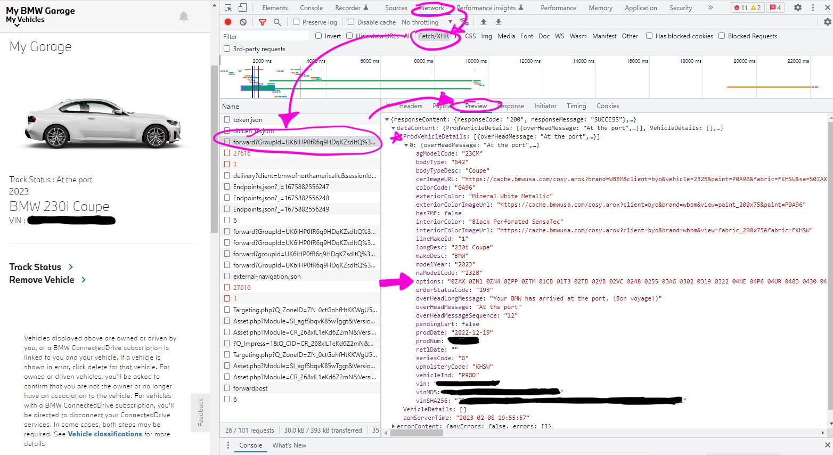833x455 pixels.
Task: Toggle the device toolbar icon
Action: point(242,7)
